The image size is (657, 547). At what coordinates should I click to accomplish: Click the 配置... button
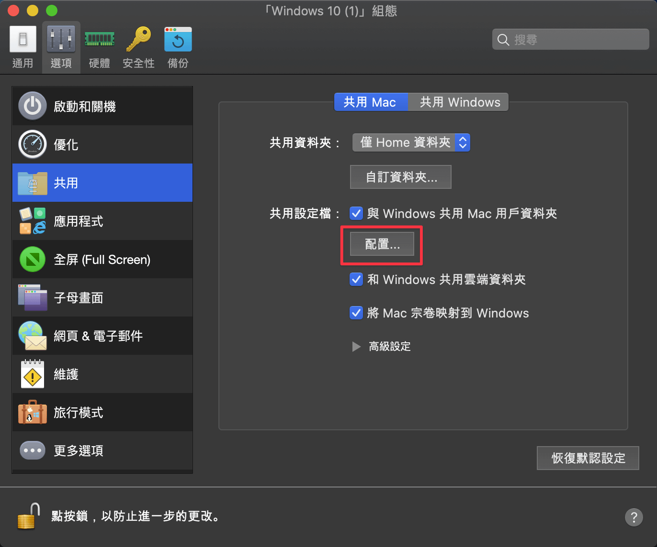point(382,244)
